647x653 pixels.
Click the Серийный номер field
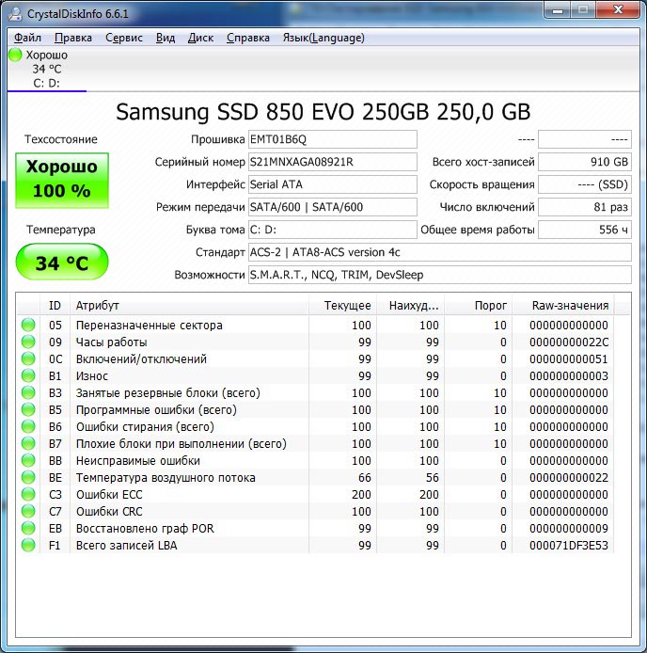[332, 162]
